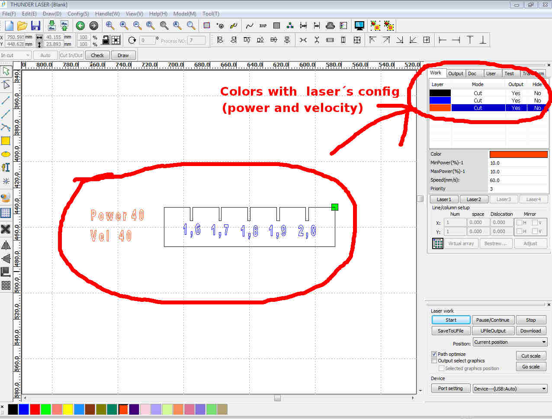Image resolution: width=552 pixels, height=419 pixels.
Task: Toggle the X row Mirror H checkbox
Action: [x=519, y=222]
